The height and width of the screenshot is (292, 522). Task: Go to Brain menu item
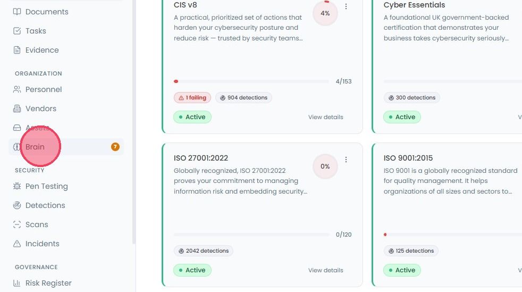coord(66,147)
